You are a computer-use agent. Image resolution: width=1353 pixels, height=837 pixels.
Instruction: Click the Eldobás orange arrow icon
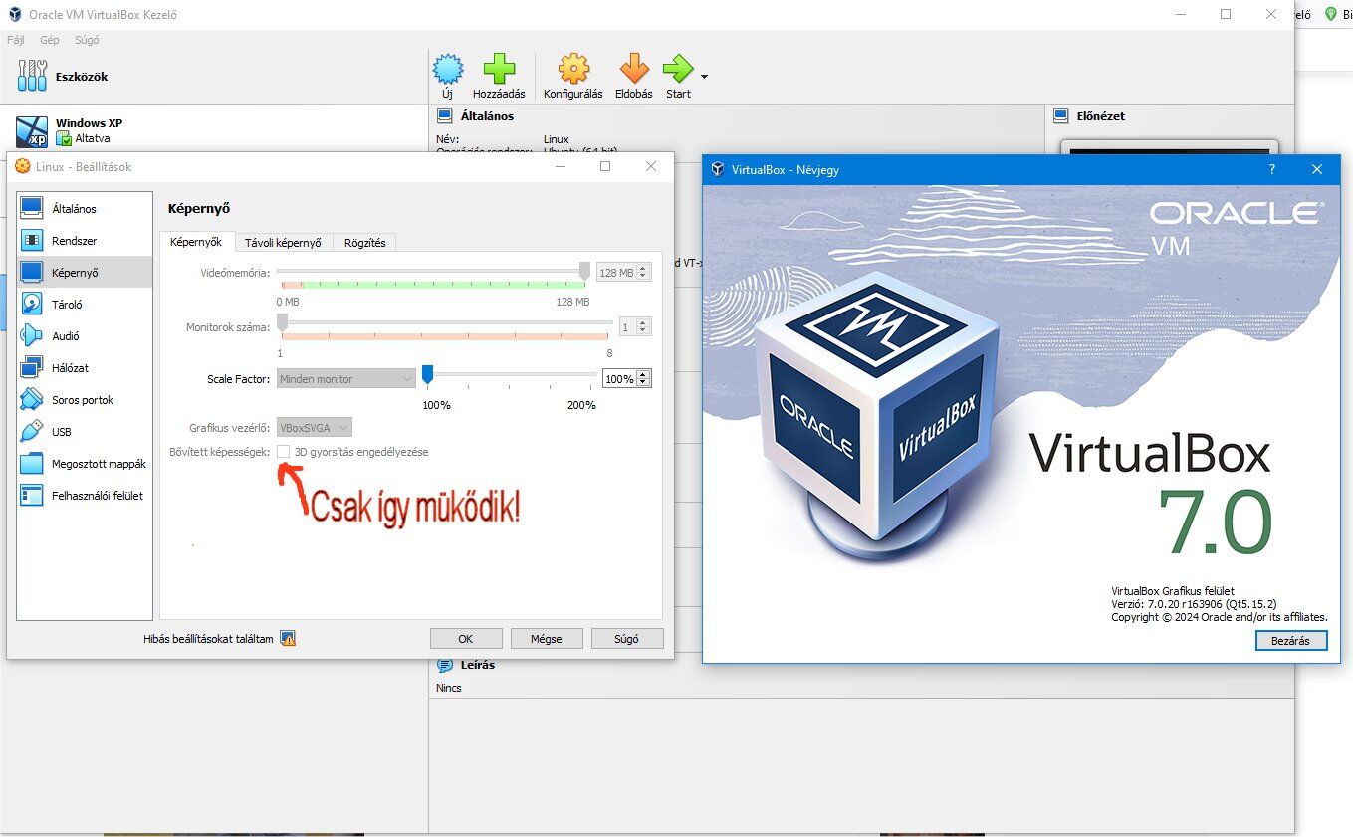(634, 70)
